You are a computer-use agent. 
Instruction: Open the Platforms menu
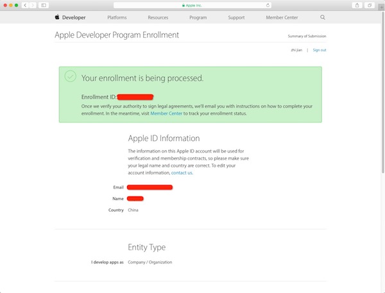117,17
